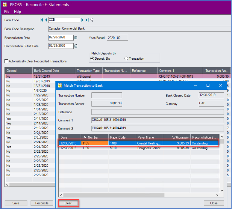Click Withdrawals column header in dialog
Viewport: 232px width, 209px height.
tap(177, 137)
